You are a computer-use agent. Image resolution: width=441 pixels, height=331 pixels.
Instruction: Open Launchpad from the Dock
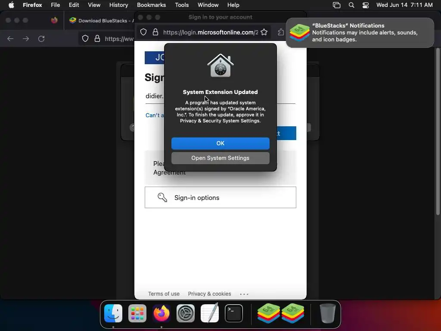[137, 313]
